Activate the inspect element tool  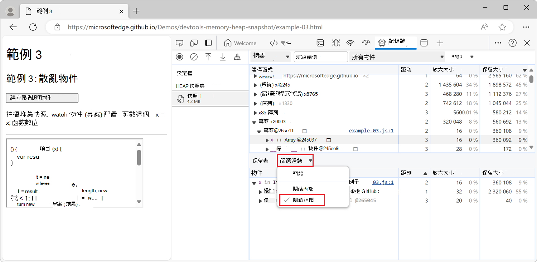[x=179, y=43]
